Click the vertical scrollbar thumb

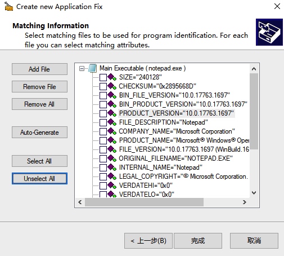254,111
